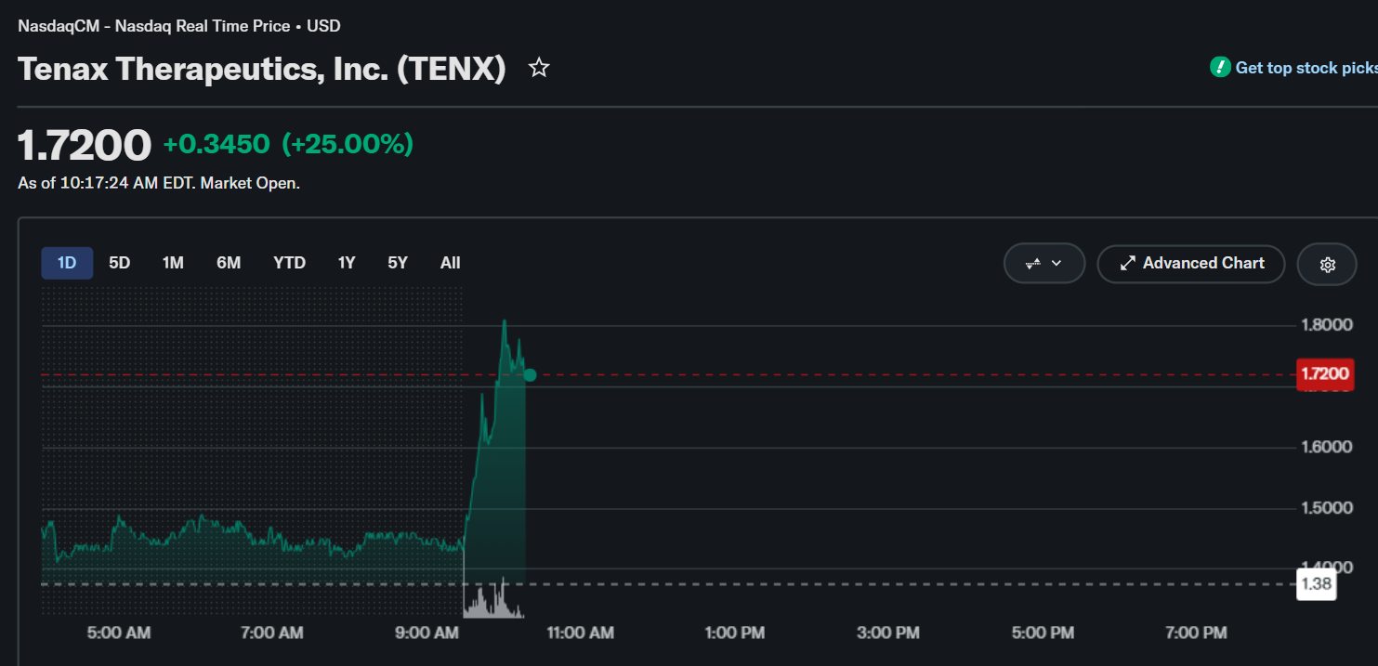Select the 5Y range tab
This screenshot has width=1378, height=666.
pos(398,263)
